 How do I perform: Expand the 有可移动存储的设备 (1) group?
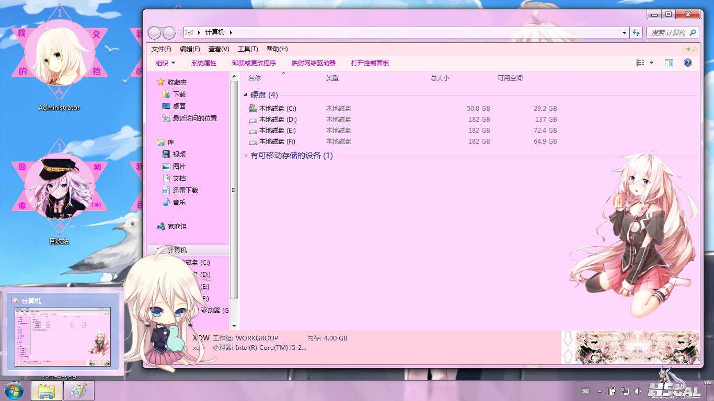click(x=246, y=156)
